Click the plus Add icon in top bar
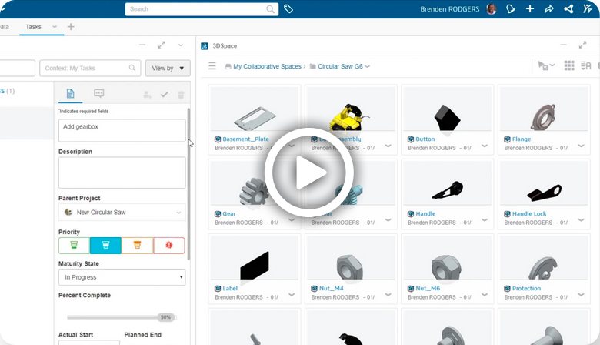This screenshot has width=600, height=345. (530, 8)
